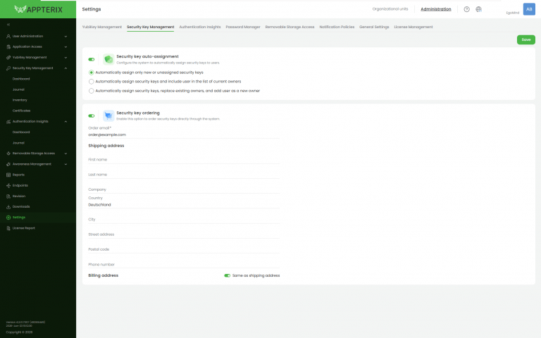Click the Endpoints network icon
541x338 pixels.
point(8,186)
